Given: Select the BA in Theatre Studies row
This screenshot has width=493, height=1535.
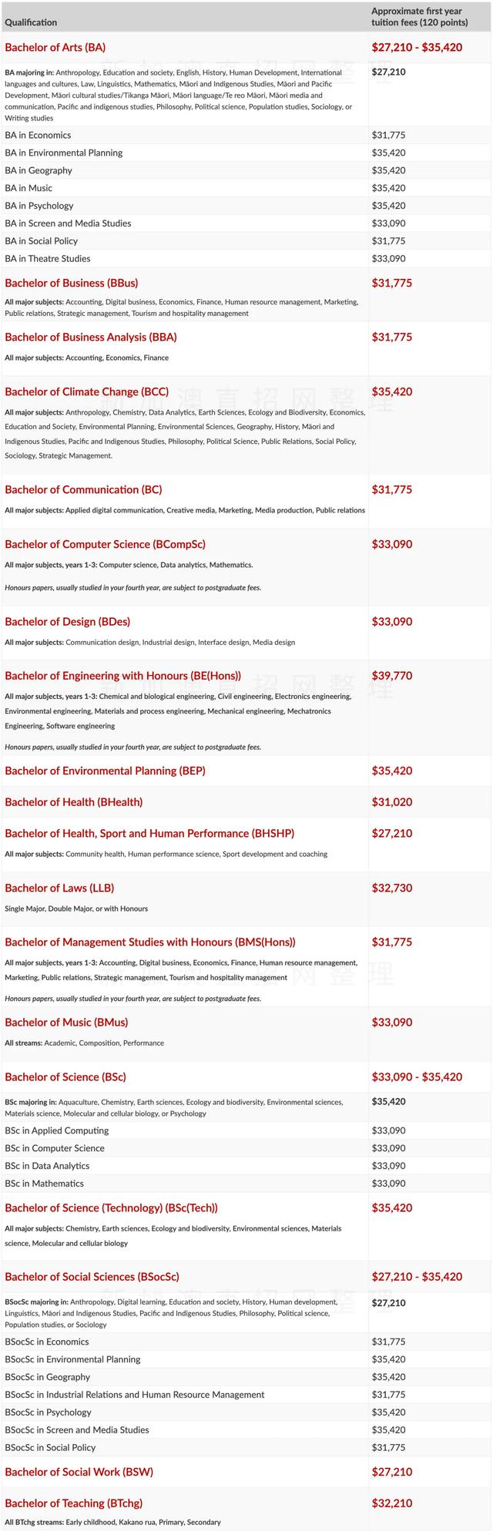Looking at the screenshot, I should tap(48, 259).
